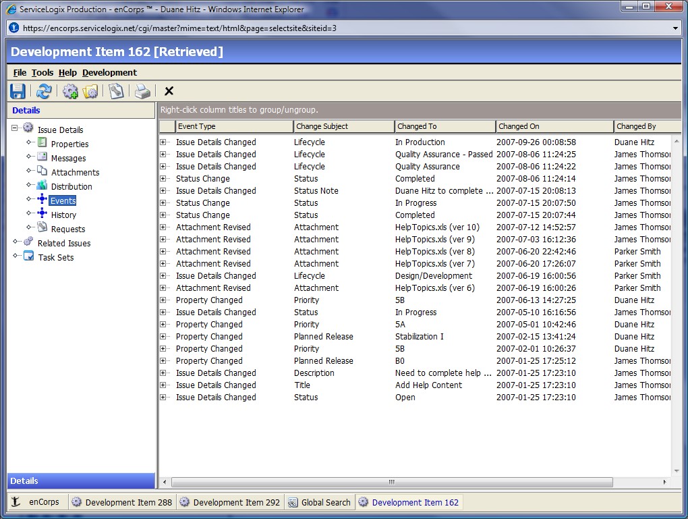Click the 'Need to complete help ...' cell

[x=443, y=373]
